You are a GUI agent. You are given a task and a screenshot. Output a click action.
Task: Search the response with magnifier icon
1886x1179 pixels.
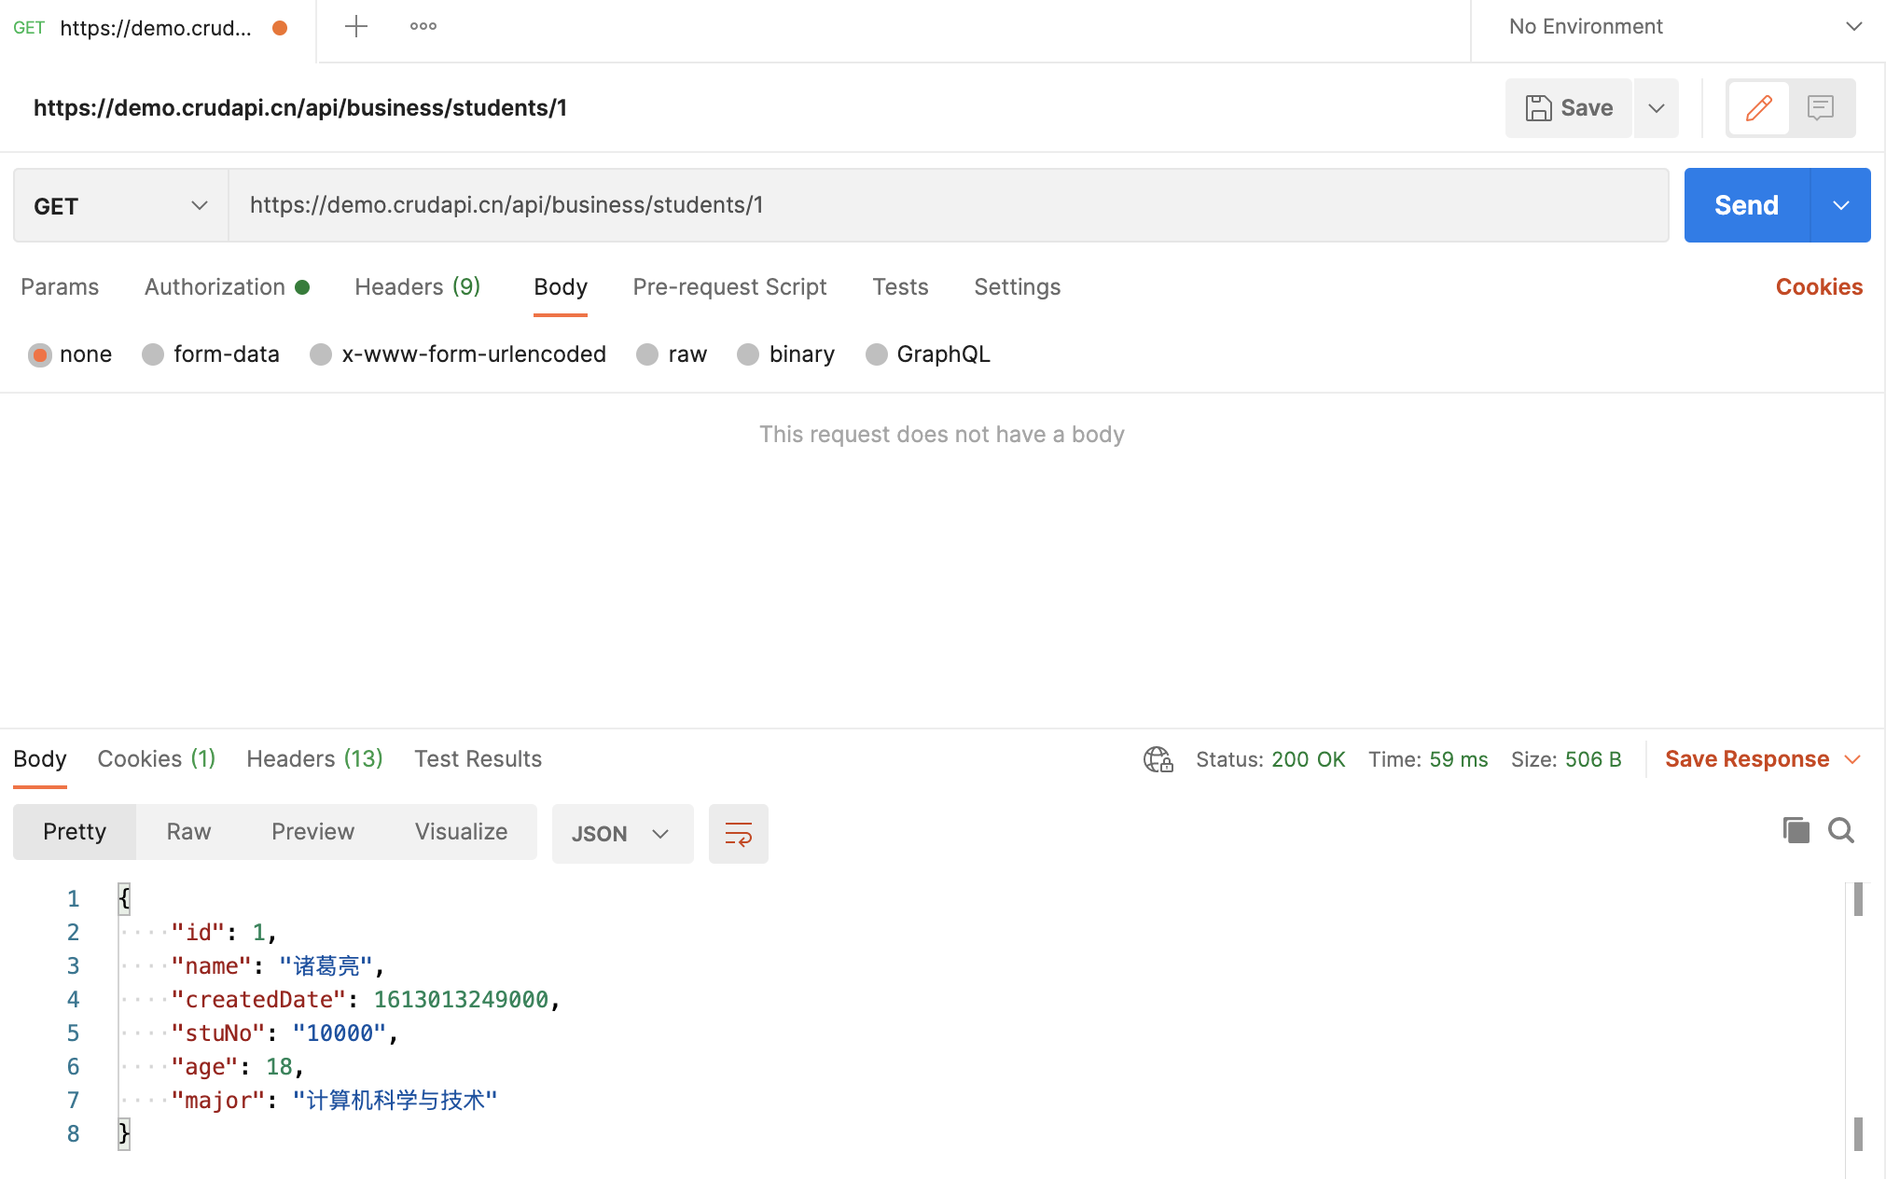click(1840, 830)
